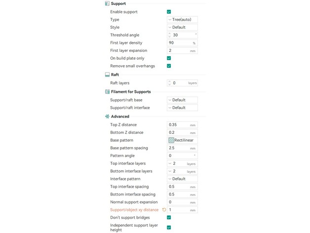This screenshot has width=310, height=233.
Task: Click the Support section icon
Action: (107, 3)
